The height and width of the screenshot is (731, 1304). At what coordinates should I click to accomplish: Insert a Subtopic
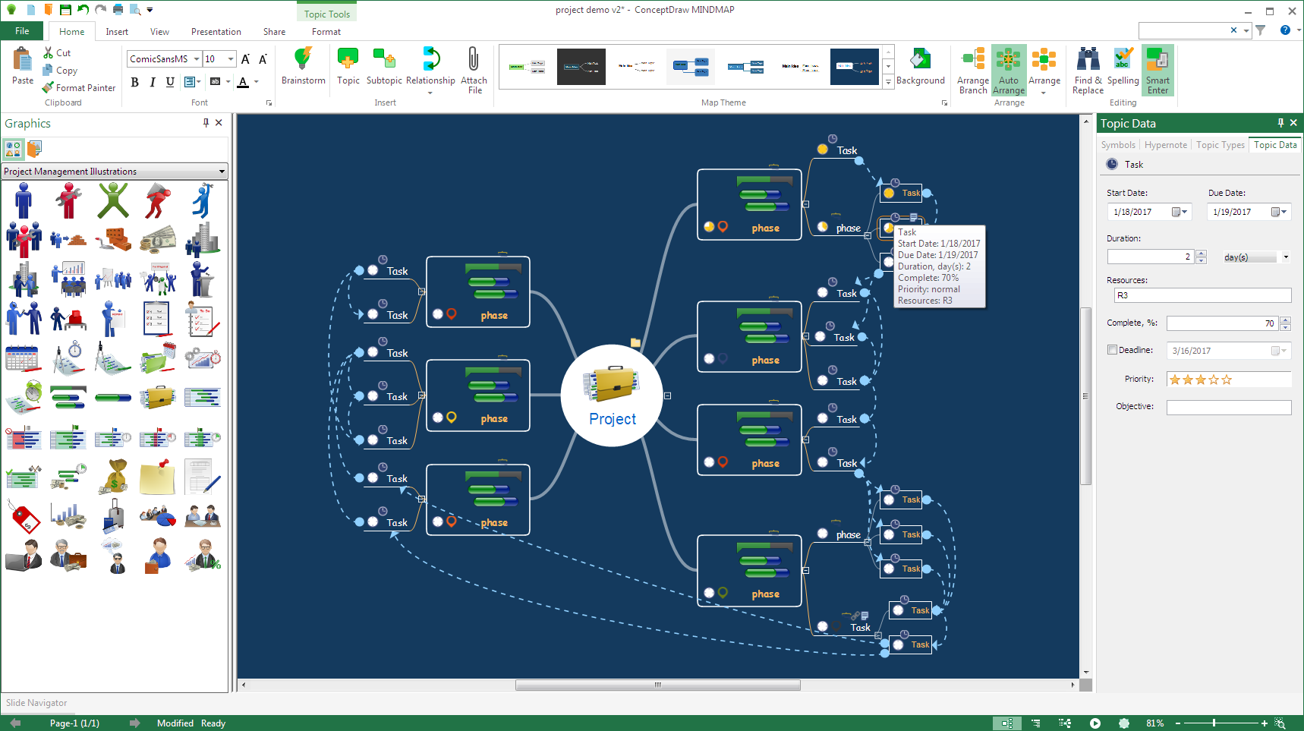(384, 67)
